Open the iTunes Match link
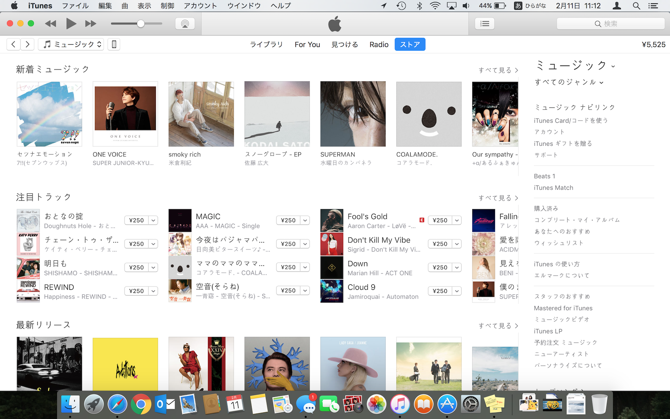 (553, 188)
